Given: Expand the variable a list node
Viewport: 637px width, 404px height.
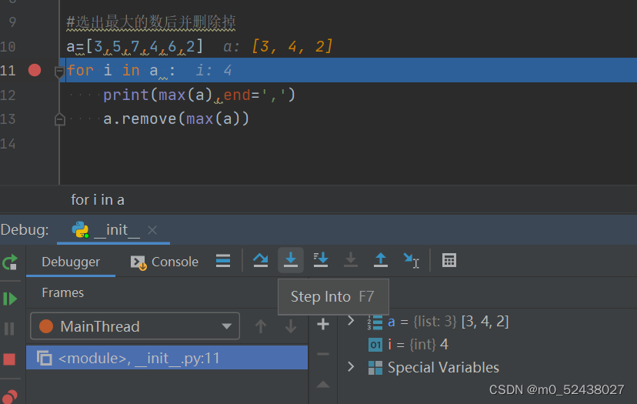Looking at the screenshot, I should point(351,321).
